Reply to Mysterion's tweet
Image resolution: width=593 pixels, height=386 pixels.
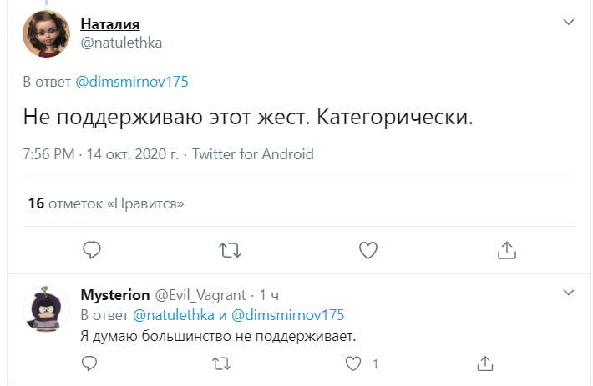[x=89, y=363]
